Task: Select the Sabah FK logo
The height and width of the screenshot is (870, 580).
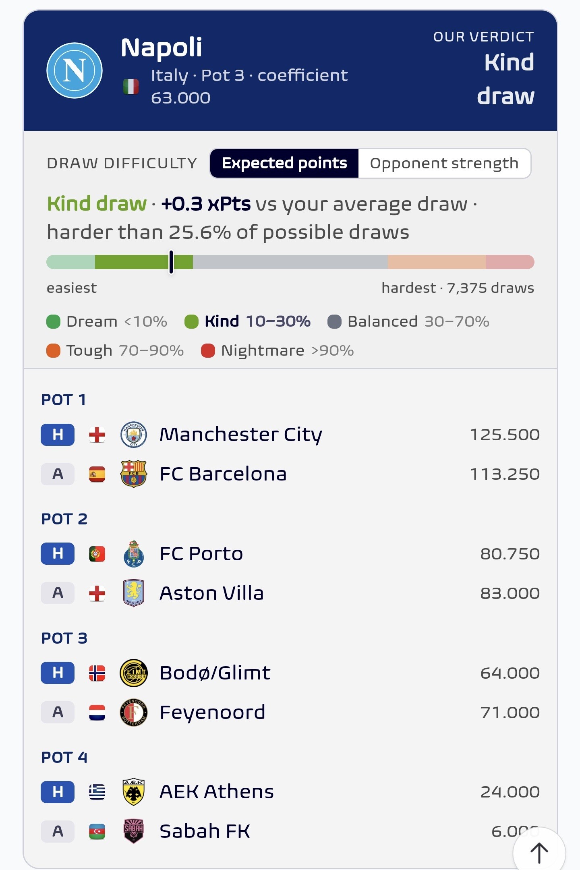Action: [134, 831]
